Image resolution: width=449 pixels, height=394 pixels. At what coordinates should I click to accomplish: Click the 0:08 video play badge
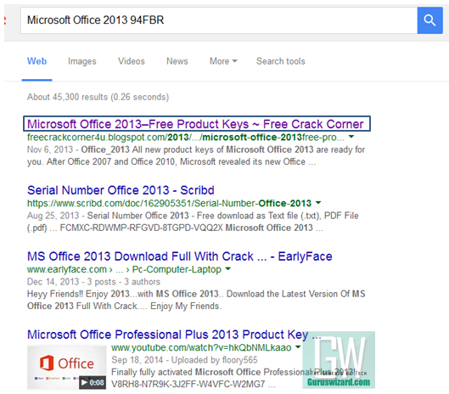point(93,383)
